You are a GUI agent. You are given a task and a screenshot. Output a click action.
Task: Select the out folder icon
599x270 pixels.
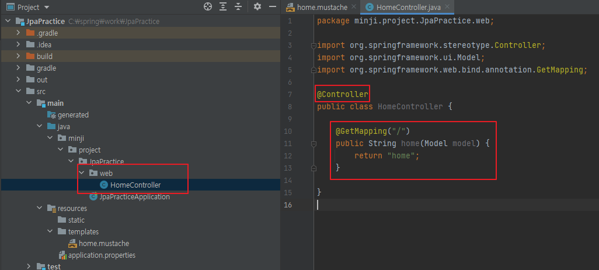click(x=30, y=79)
